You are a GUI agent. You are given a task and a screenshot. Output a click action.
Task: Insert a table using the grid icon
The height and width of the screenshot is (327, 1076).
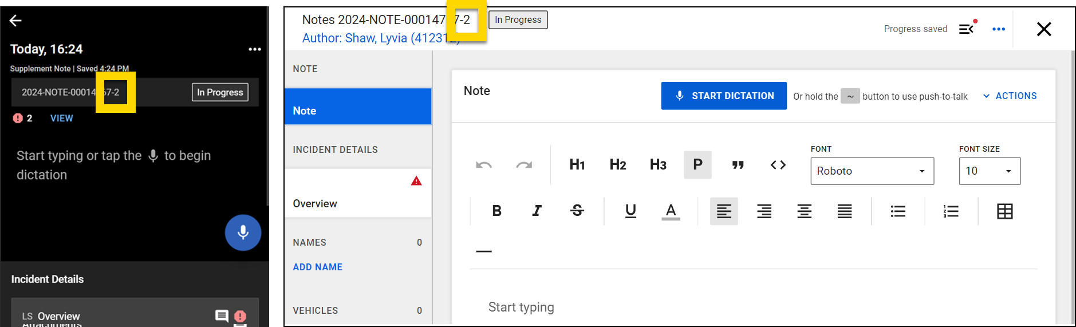1004,211
